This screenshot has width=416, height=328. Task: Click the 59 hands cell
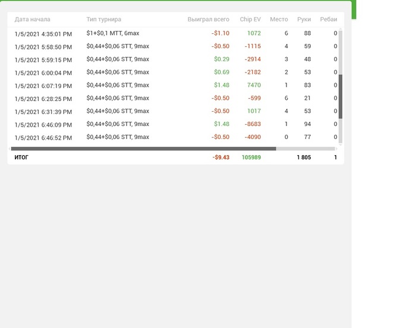(307, 46)
